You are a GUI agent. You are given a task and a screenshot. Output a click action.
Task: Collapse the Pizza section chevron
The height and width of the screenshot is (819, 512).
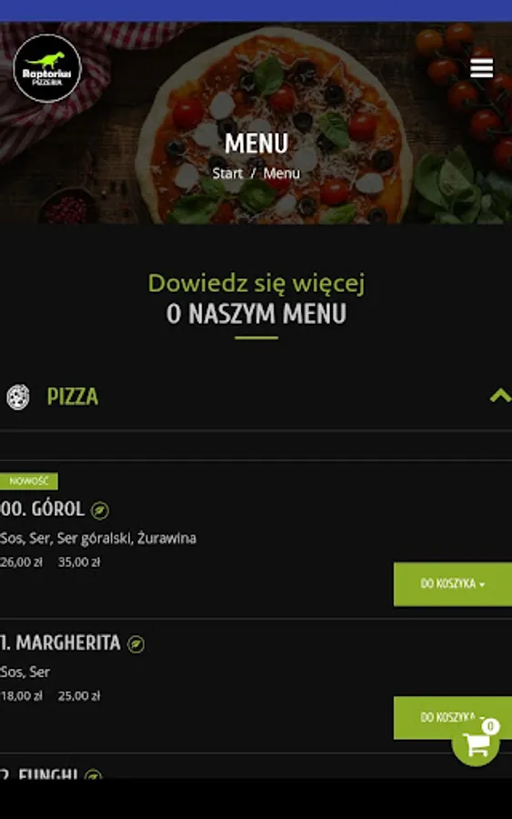point(500,396)
